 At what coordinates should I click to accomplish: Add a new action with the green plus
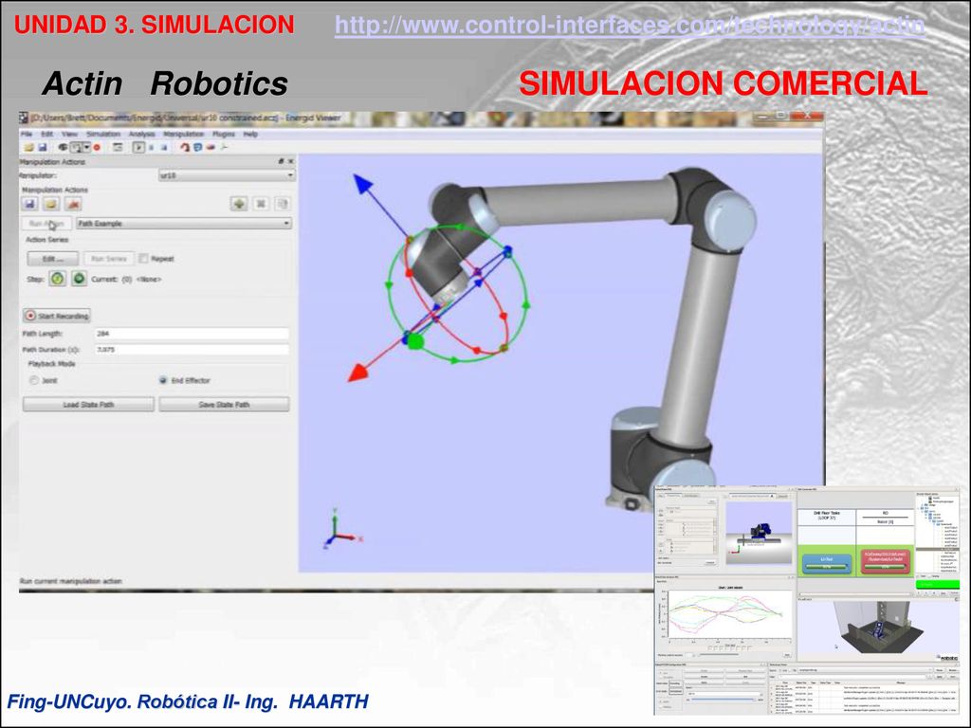239,204
